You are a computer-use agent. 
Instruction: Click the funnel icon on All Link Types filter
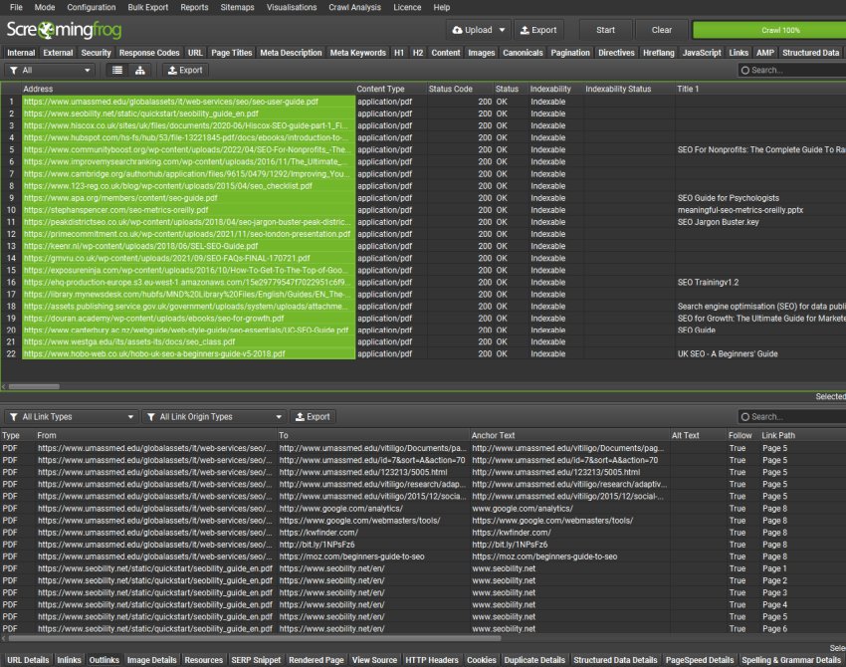(x=13, y=416)
